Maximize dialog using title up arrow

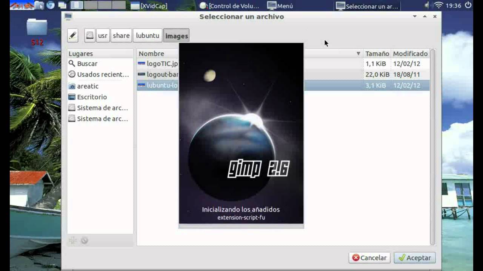[425, 17]
